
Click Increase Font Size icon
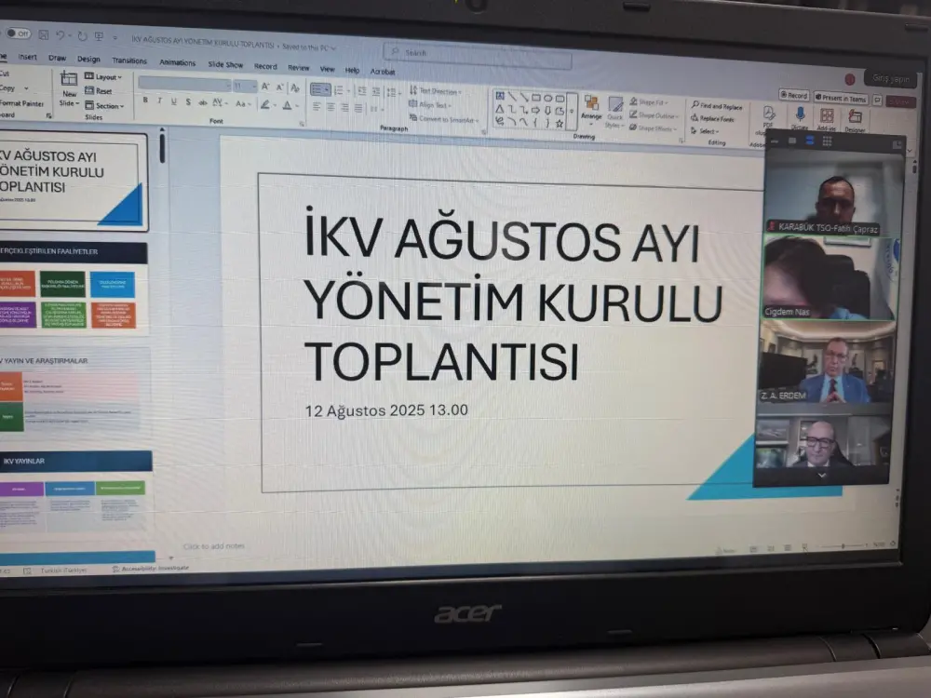click(x=265, y=87)
